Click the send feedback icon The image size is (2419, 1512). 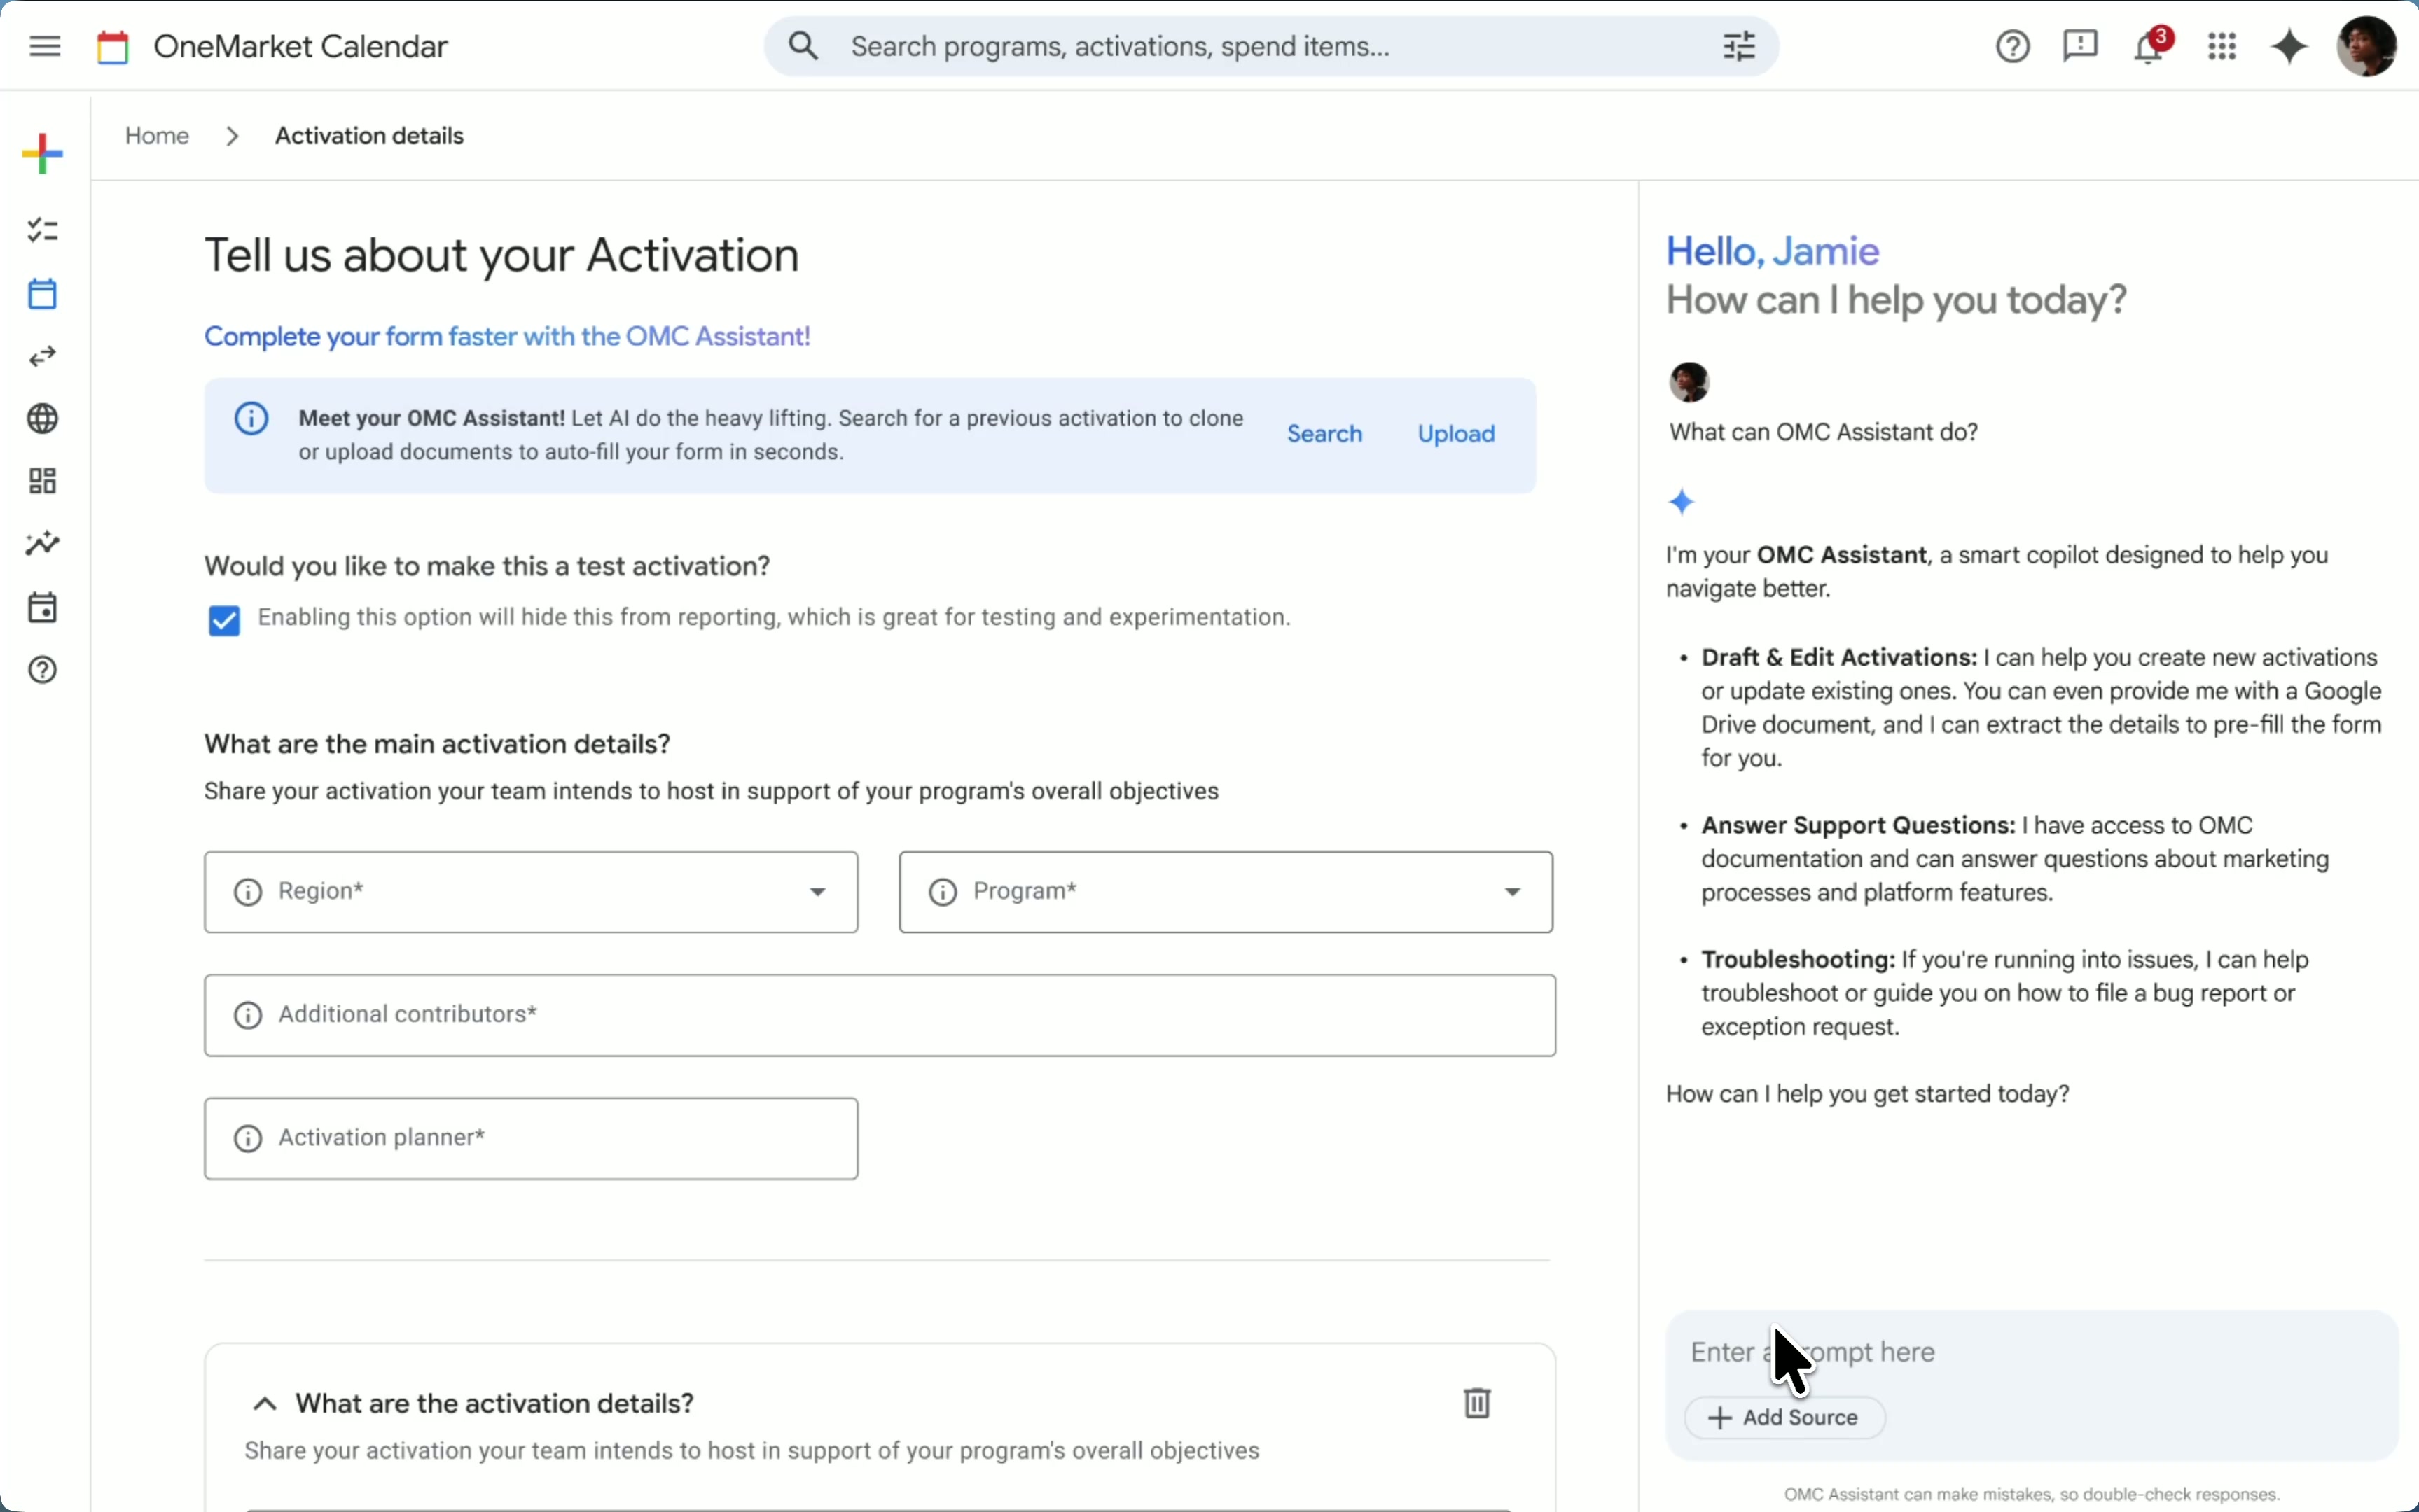(2080, 46)
